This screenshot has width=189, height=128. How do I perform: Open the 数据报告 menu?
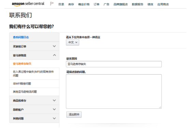(x=137, y=4)
